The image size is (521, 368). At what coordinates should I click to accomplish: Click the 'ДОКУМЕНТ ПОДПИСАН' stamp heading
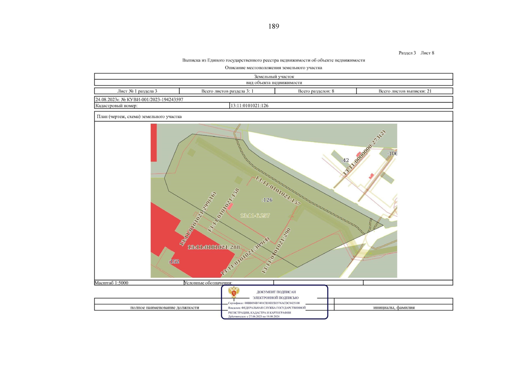point(276,292)
